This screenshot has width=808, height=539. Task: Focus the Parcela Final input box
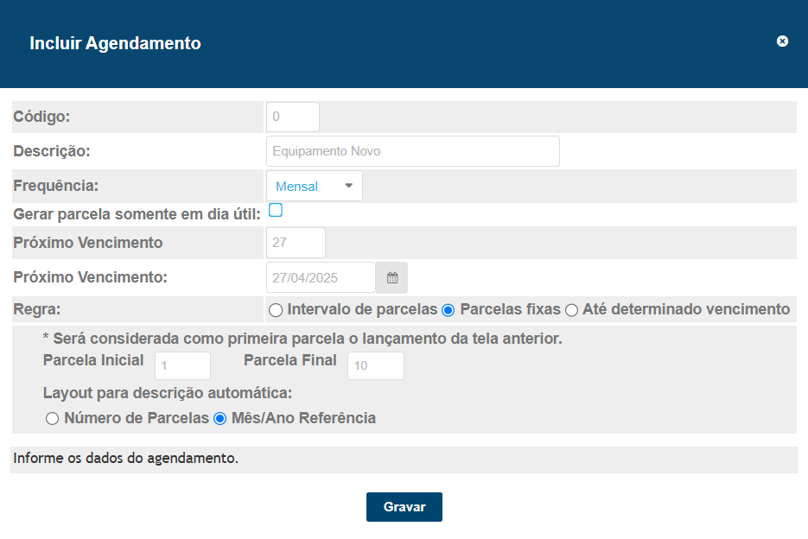375,365
